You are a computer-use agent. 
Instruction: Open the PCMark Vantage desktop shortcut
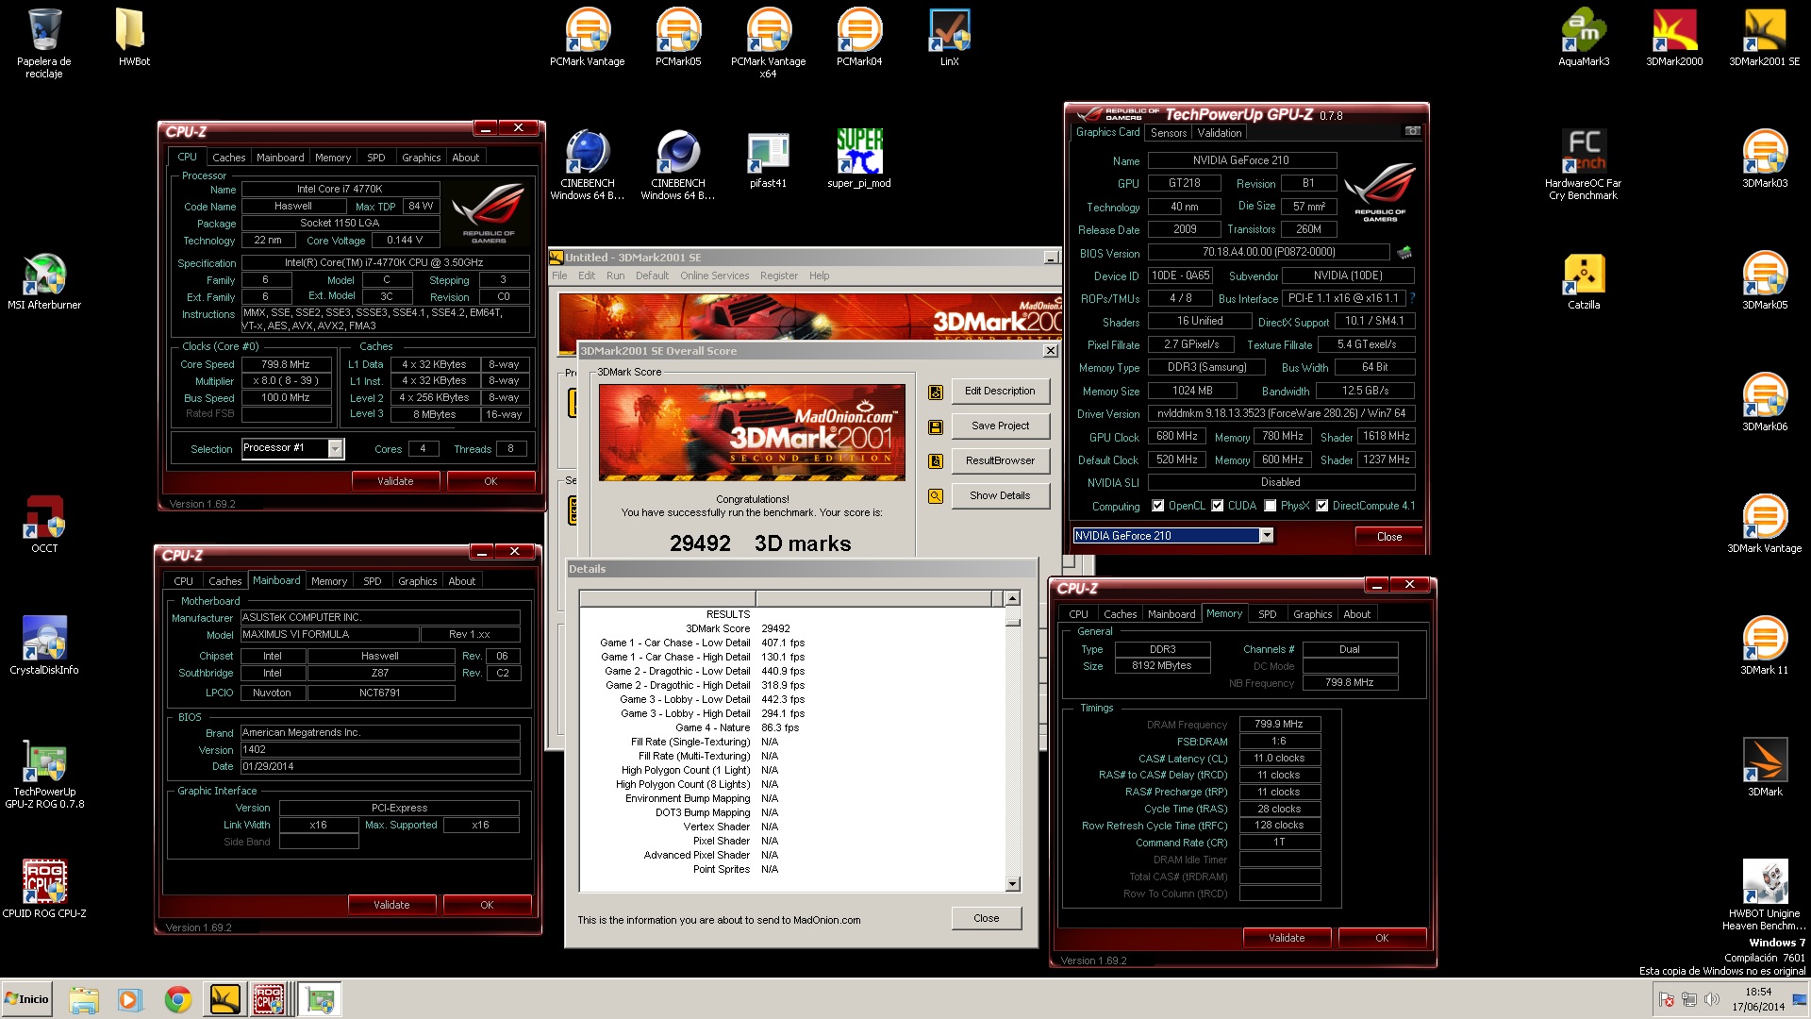587,38
